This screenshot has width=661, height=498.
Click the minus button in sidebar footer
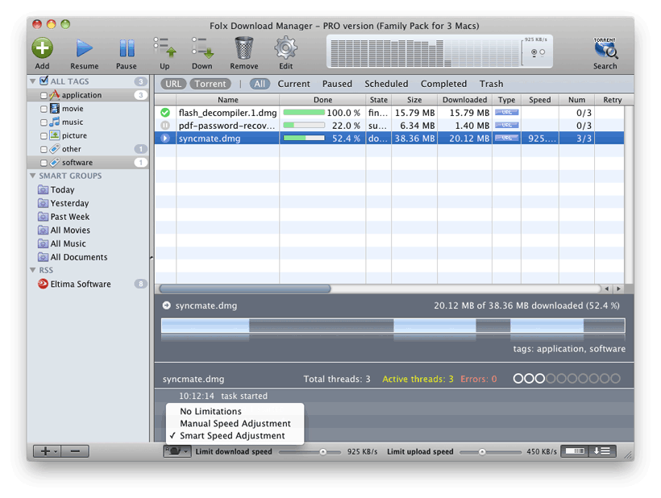pos(75,451)
